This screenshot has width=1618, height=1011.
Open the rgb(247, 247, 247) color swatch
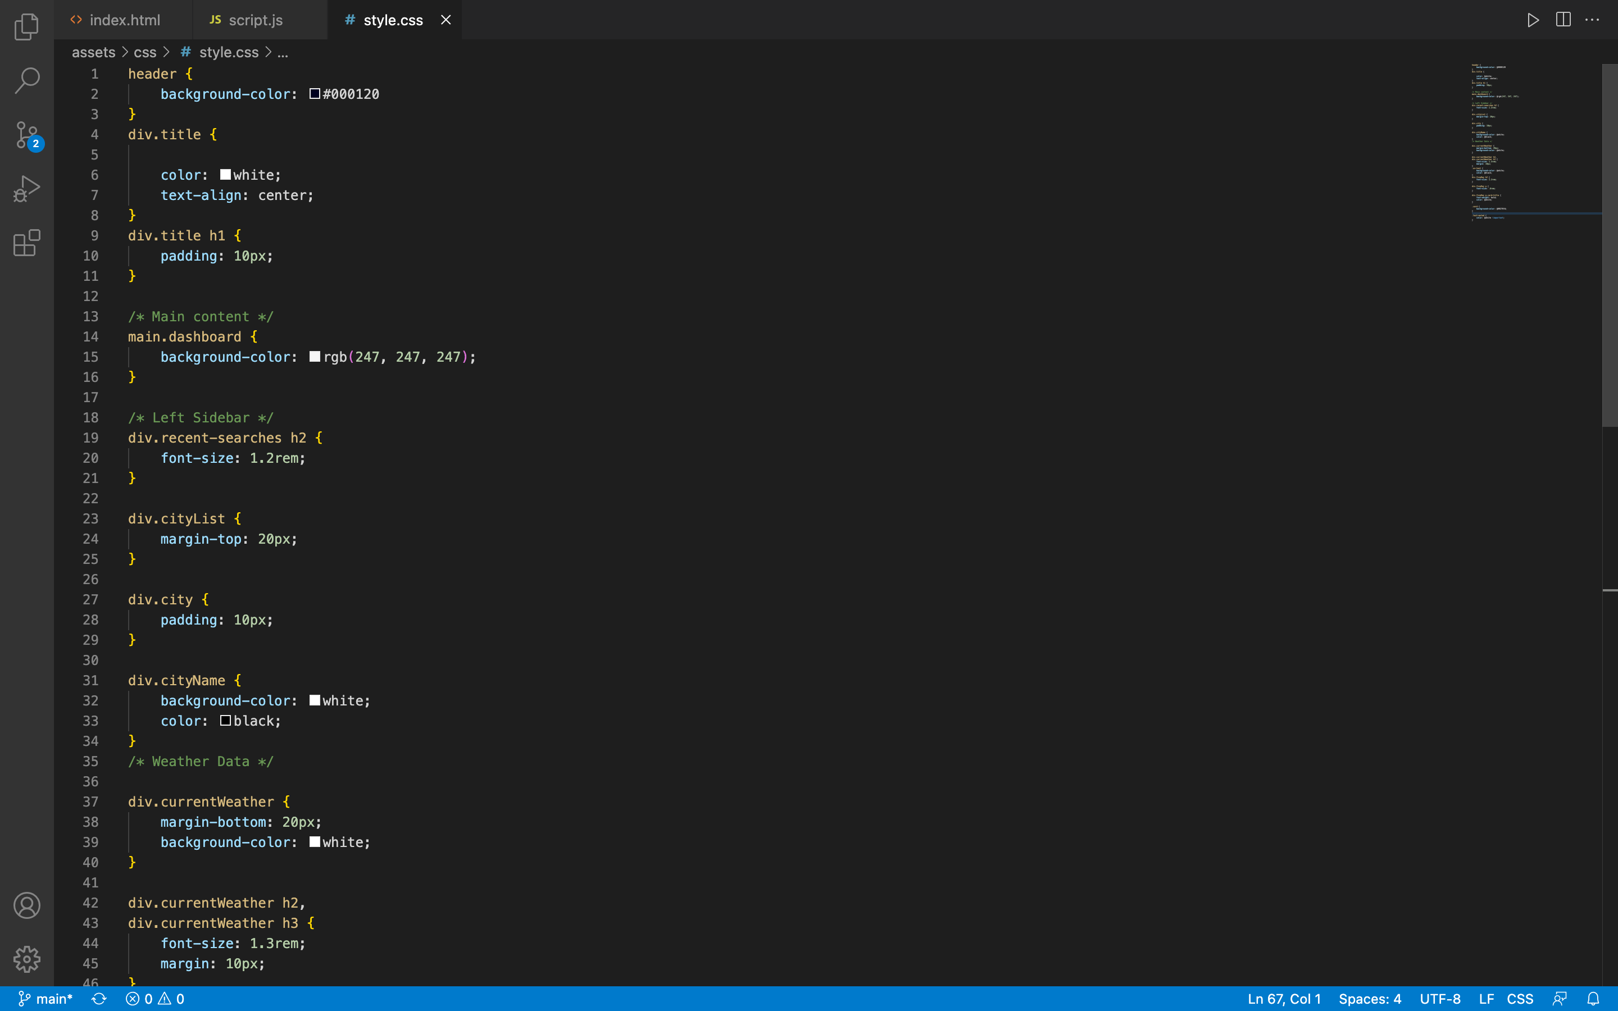coord(315,357)
